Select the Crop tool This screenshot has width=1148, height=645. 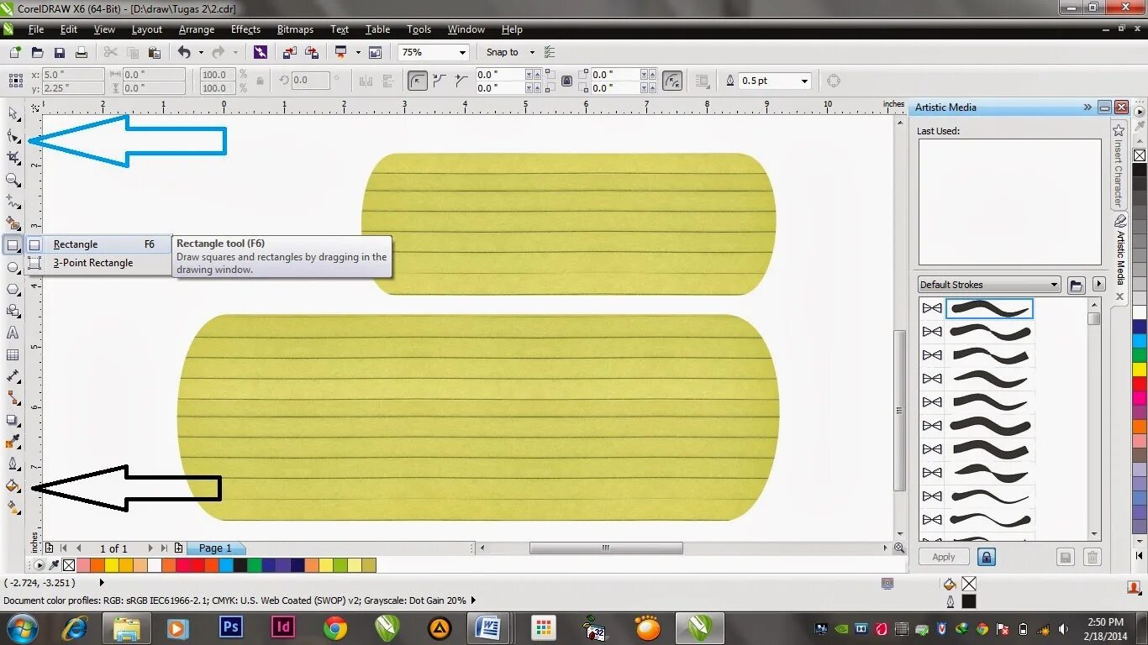pos(13,157)
